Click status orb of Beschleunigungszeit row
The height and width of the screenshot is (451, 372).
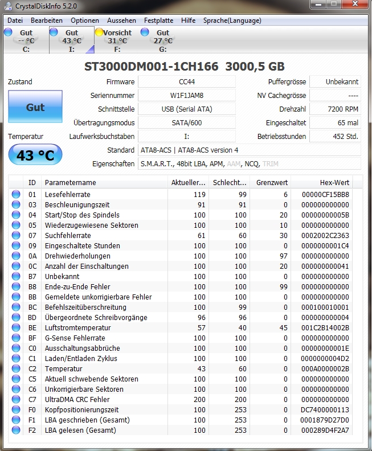point(16,204)
